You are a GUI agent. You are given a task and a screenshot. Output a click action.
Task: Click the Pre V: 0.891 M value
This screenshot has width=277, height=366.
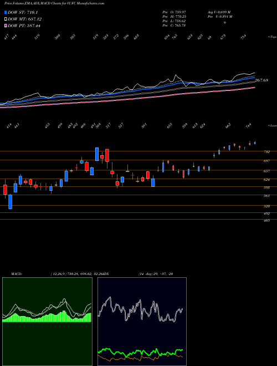[219, 17]
